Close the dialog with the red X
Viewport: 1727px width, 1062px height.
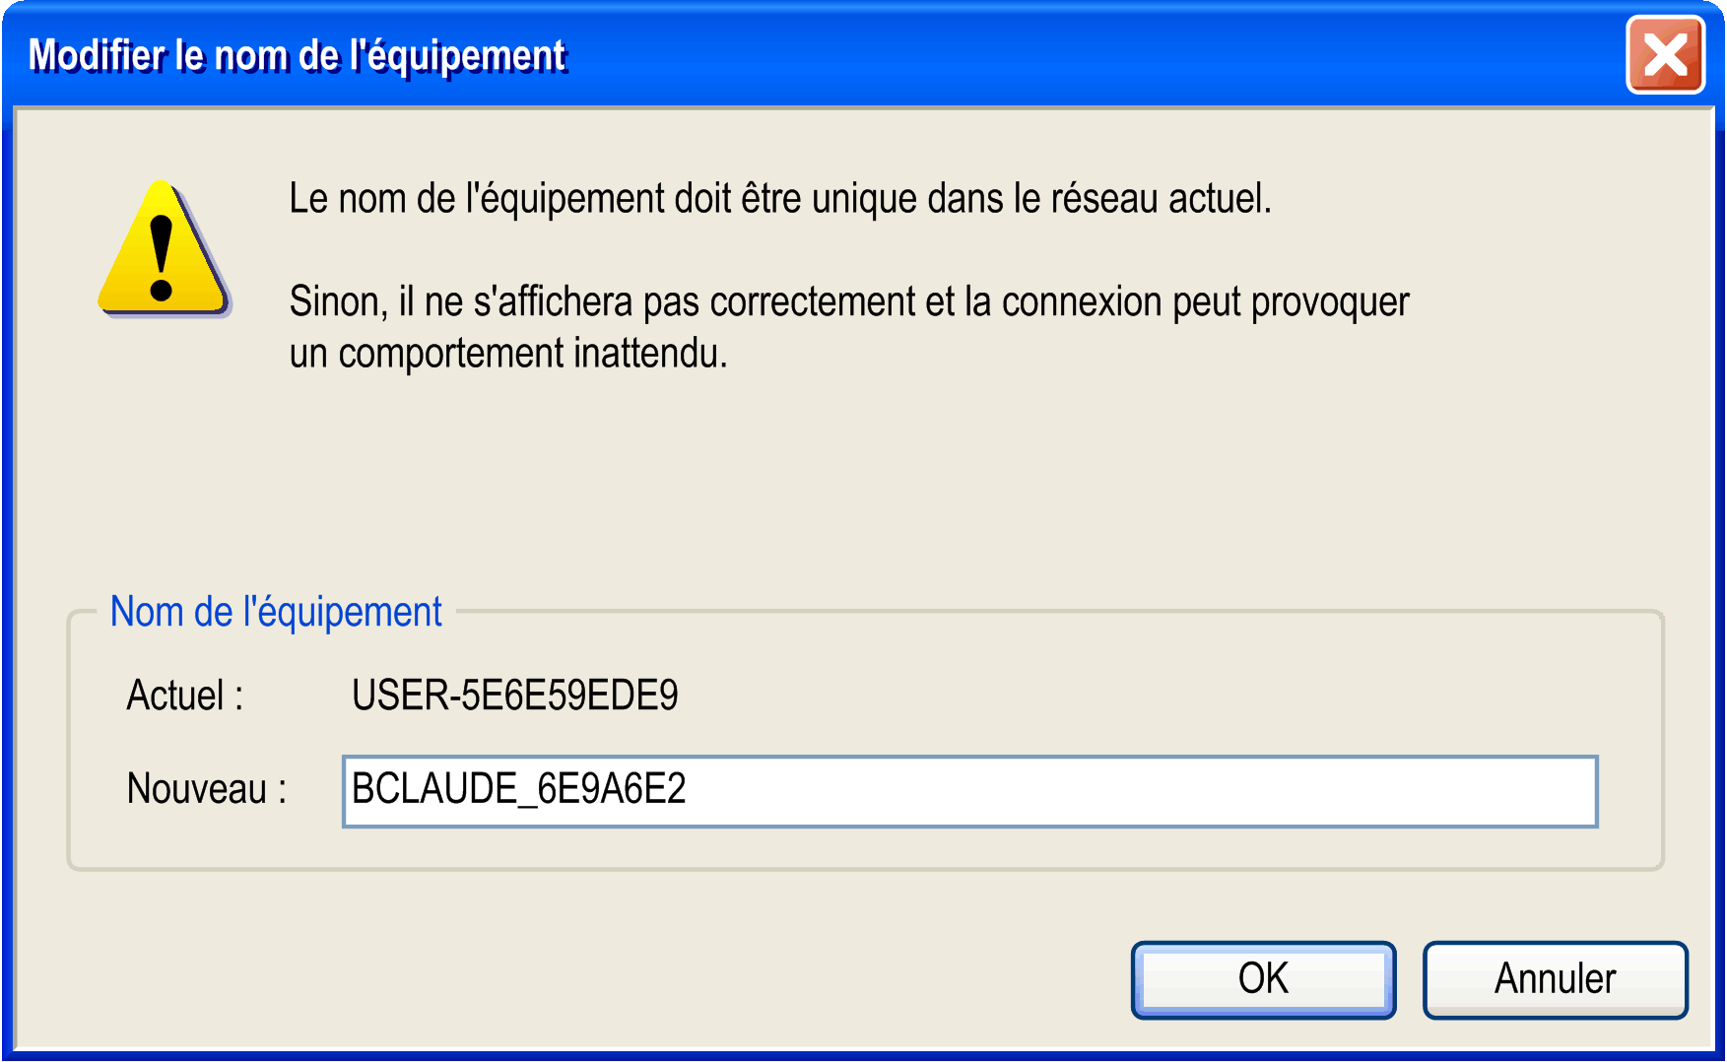[1665, 55]
